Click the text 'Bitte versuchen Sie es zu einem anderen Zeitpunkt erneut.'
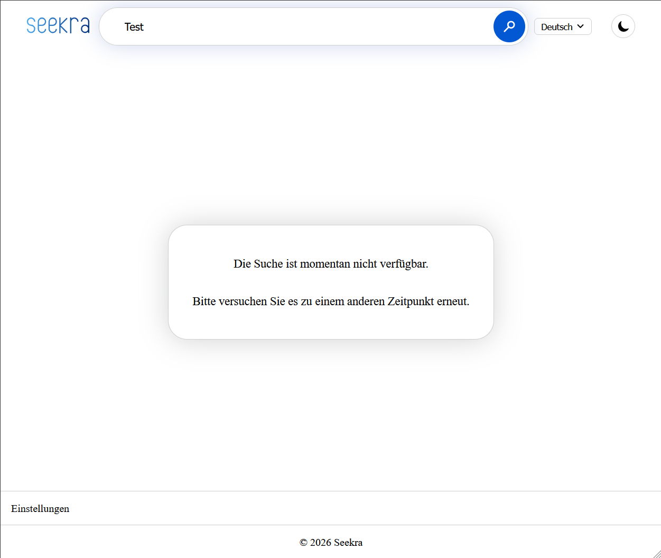 click(x=331, y=301)
